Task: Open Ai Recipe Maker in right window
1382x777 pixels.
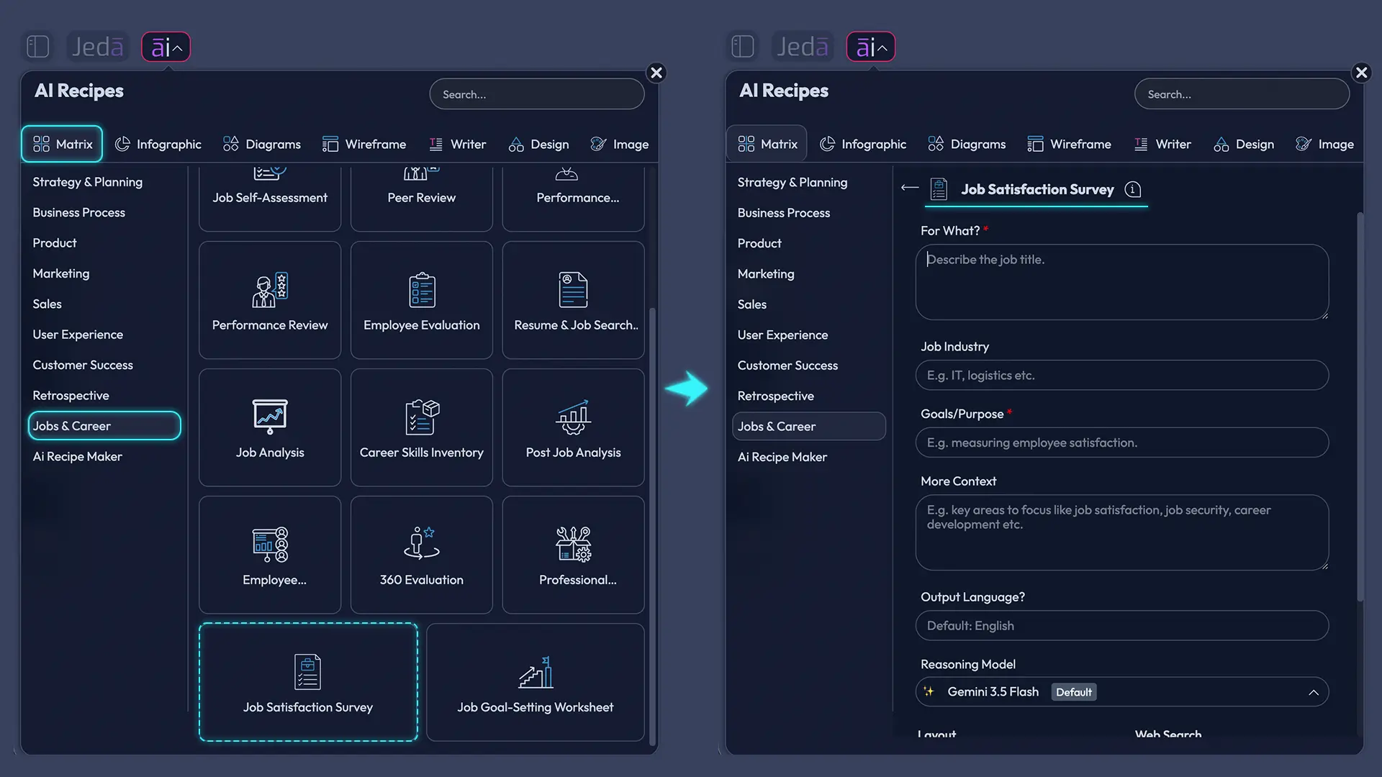Action: point(782,458)
